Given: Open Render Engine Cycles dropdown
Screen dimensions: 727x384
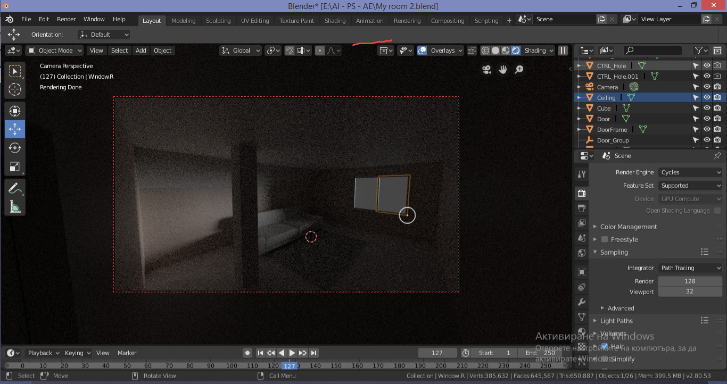Looking at the screenshot, I should (690, 172).
